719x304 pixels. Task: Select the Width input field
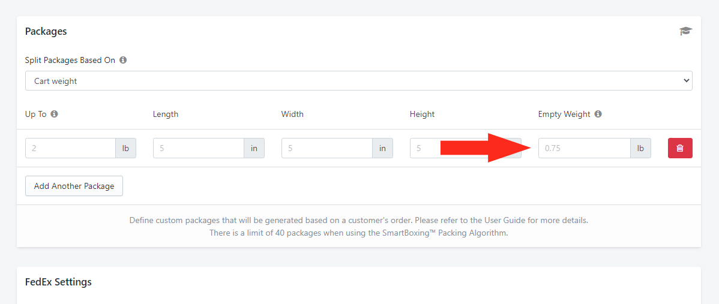coord(327,148)
